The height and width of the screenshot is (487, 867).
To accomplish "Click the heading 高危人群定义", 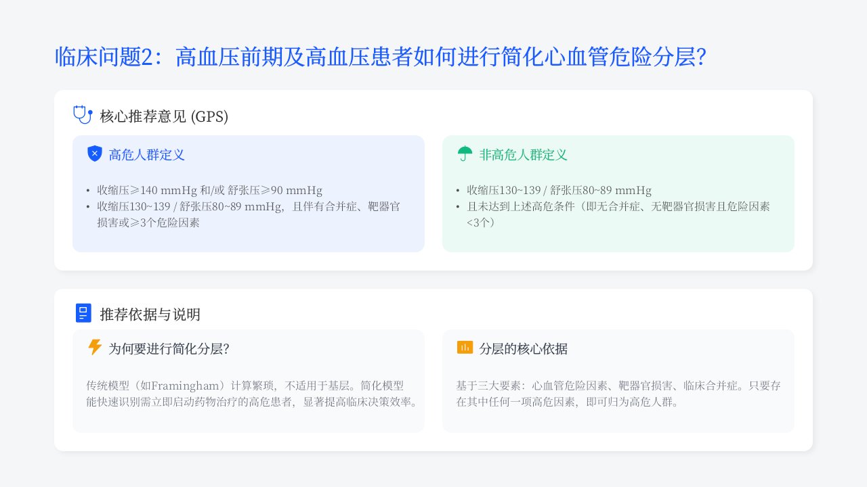I will (147, 155).
